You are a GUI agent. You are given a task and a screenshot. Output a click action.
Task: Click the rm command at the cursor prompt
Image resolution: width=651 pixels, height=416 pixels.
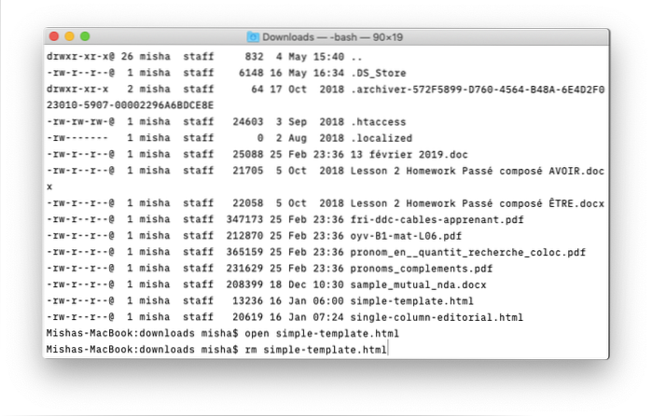pos(251,350)
